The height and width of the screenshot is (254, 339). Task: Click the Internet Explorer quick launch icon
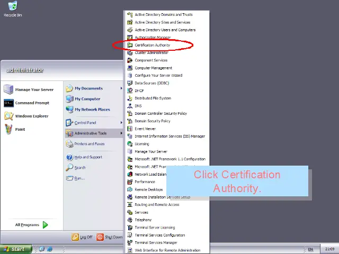(49, 249)
